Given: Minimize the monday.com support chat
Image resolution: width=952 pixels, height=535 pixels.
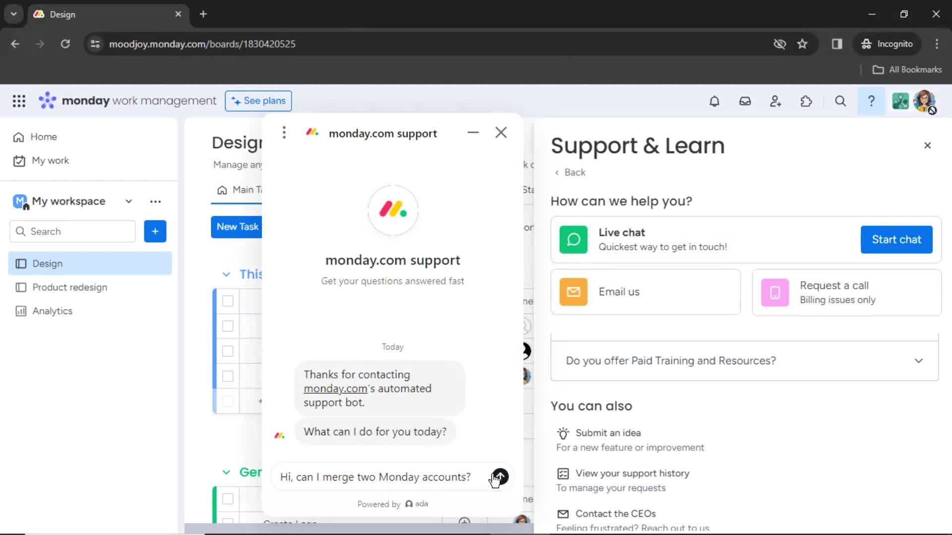Looking at the screenshot, I should 473,132.
